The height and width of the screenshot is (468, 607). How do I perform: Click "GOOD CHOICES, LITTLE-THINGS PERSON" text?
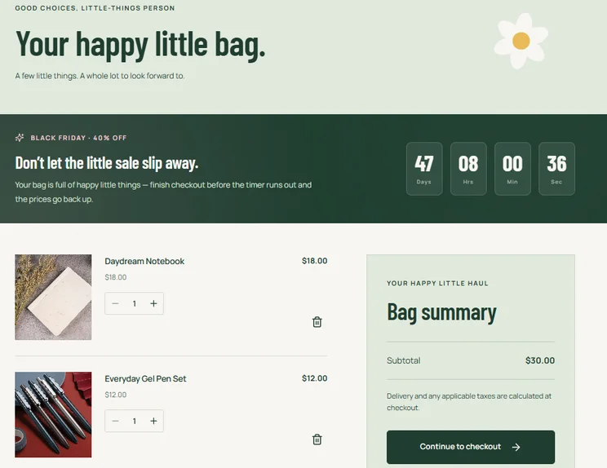95,8
